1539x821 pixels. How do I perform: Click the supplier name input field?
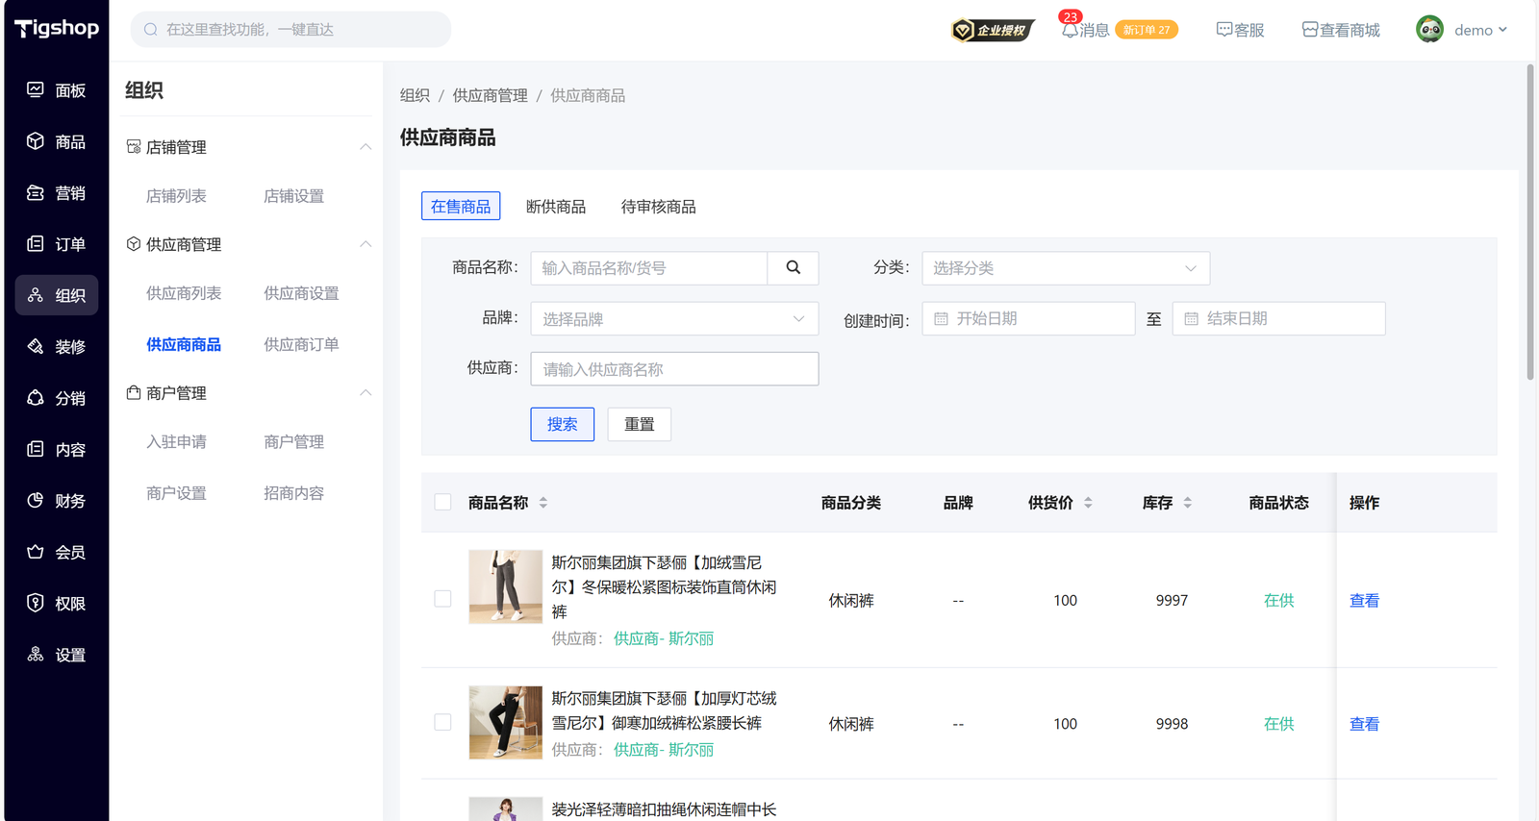pos(673,369)
